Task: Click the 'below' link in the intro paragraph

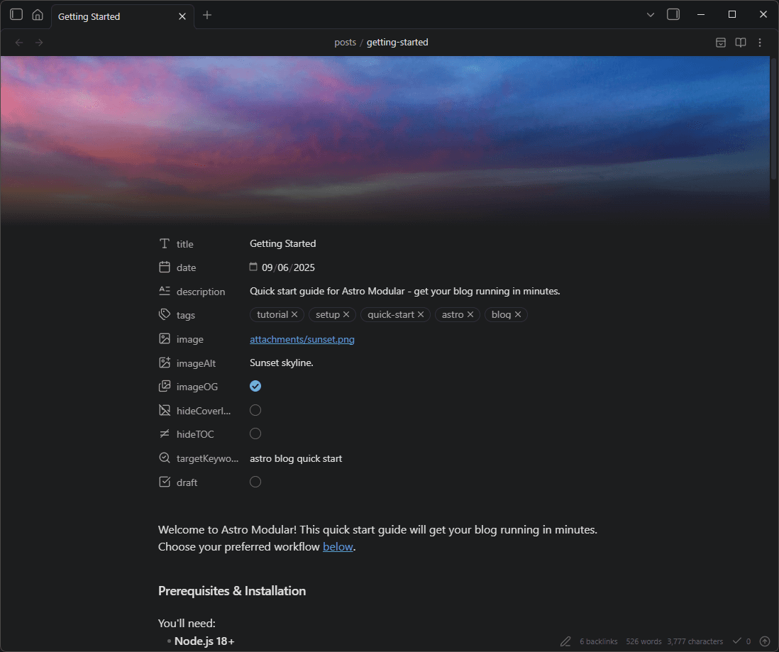Action: pyautogui.click(x=338, y=546)
